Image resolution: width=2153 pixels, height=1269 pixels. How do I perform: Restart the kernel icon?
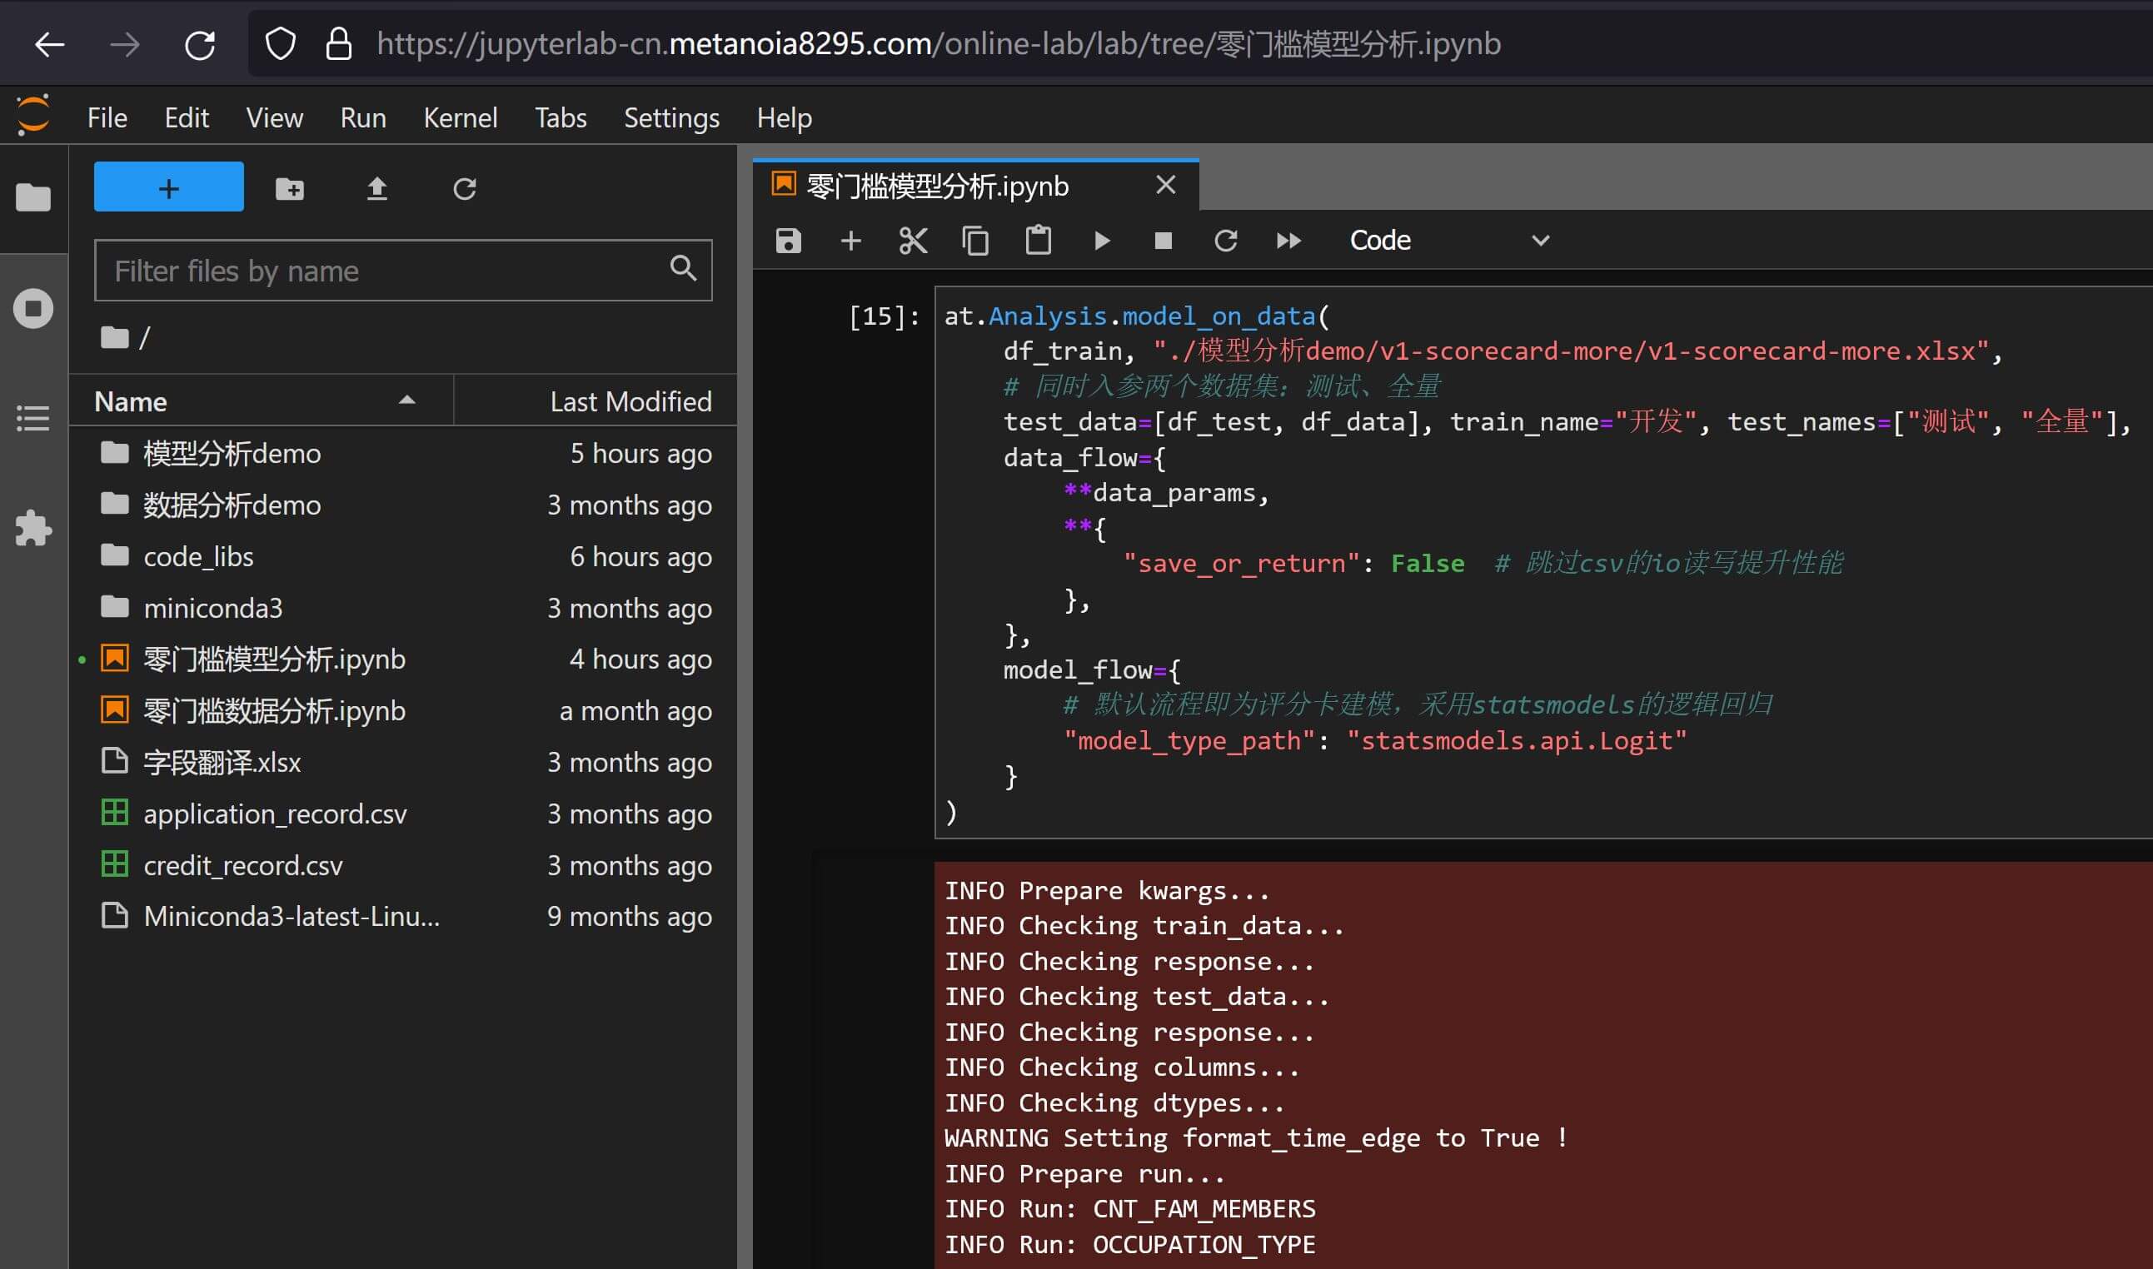click(1225, 241)
